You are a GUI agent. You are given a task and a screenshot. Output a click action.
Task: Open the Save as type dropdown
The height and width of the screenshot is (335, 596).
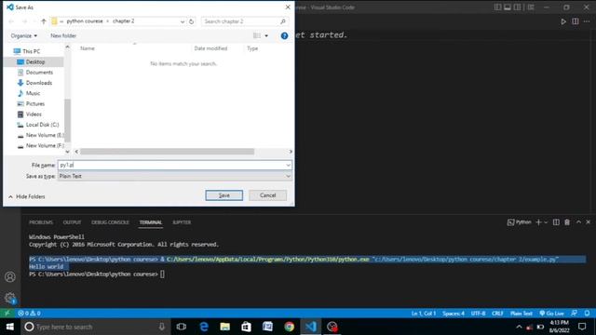coord(175,176)
